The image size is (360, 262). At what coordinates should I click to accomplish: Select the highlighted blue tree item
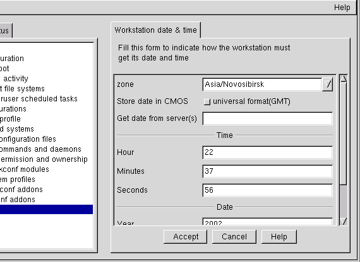coord(46,210)
